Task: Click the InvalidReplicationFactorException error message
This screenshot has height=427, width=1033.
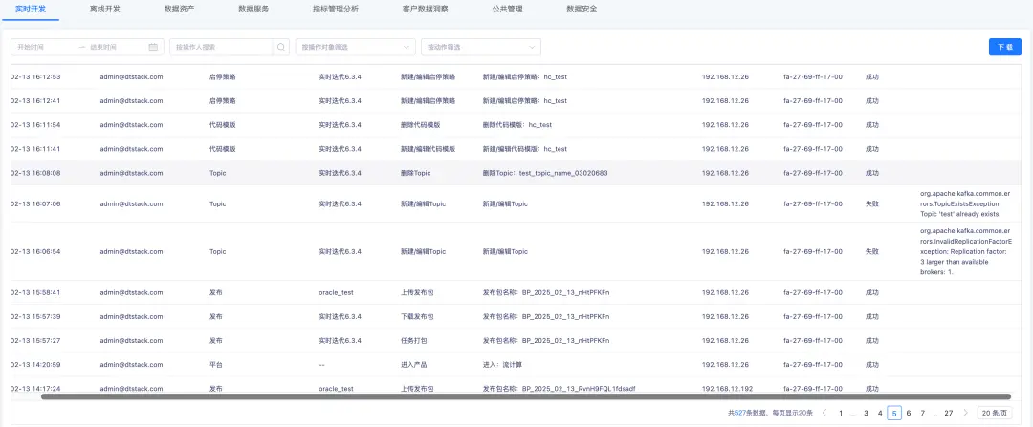Action: tap(964, 251)
